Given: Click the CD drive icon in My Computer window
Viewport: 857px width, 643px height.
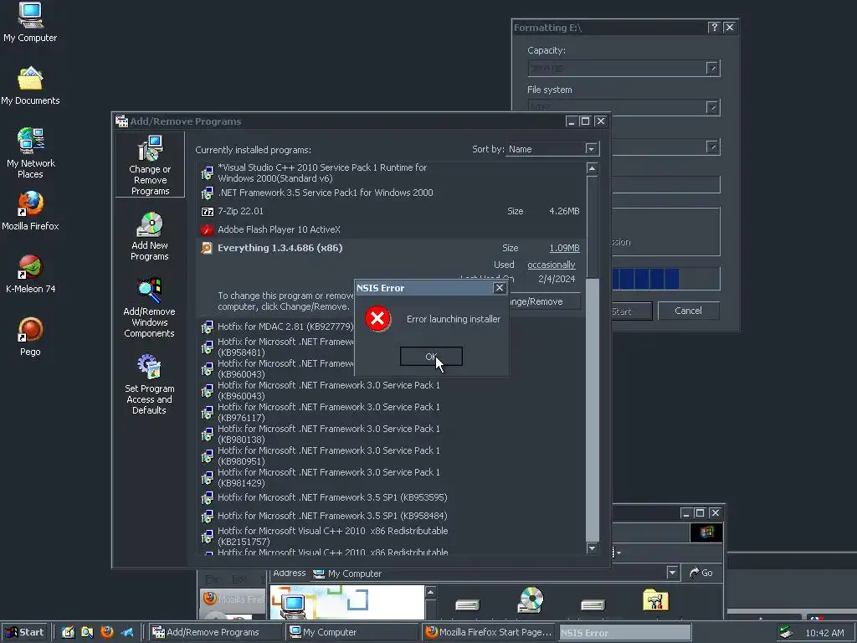Looking at the screenshot, I should coord(530,599).
